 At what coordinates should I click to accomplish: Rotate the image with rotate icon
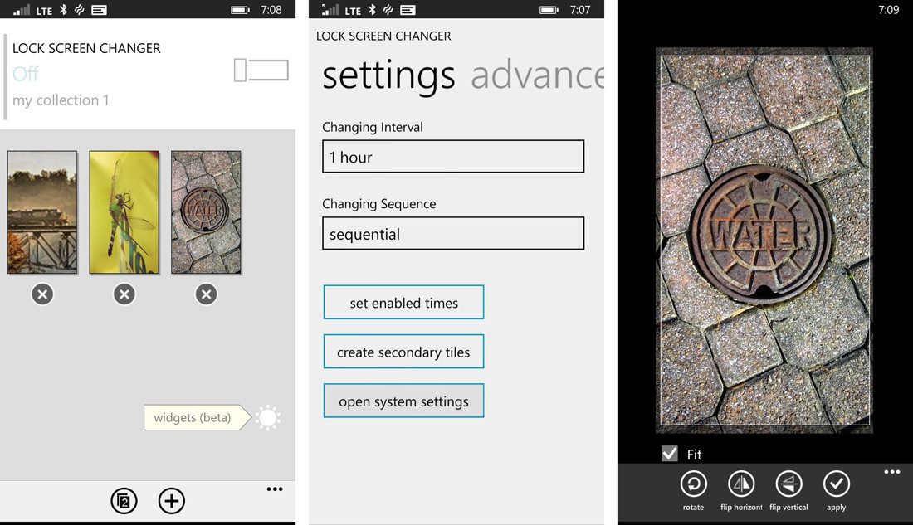pyautogui.click(x=694, y=484)
